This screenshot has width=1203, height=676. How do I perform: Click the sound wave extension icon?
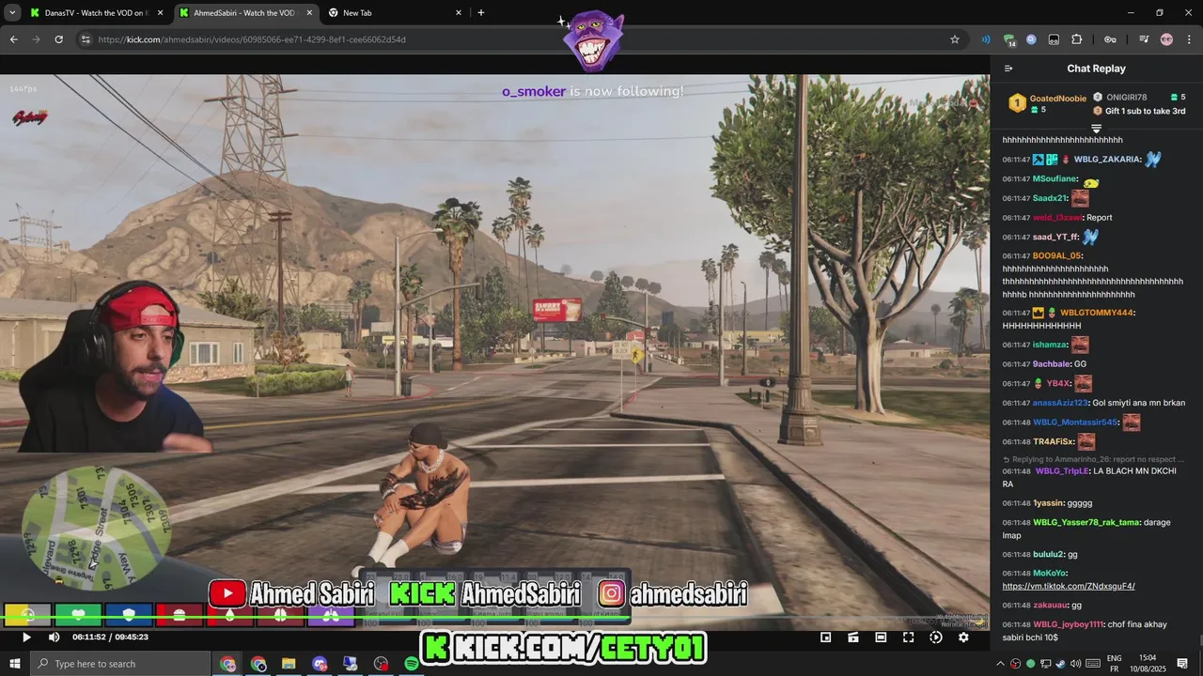(x=986, y=39)
